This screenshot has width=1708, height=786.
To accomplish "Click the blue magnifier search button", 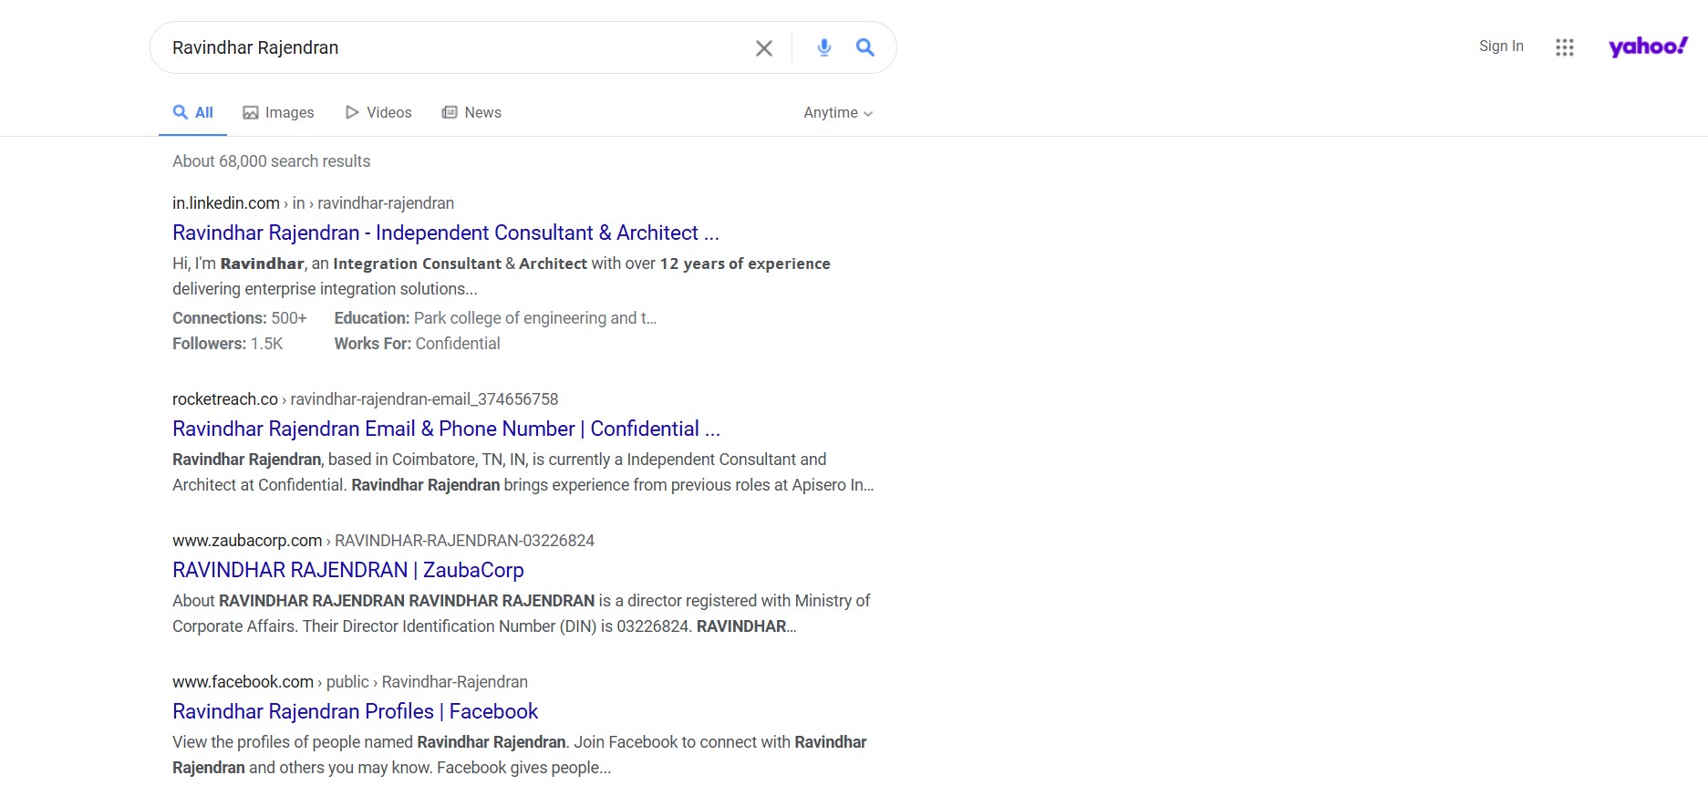I will pos(865,47).
